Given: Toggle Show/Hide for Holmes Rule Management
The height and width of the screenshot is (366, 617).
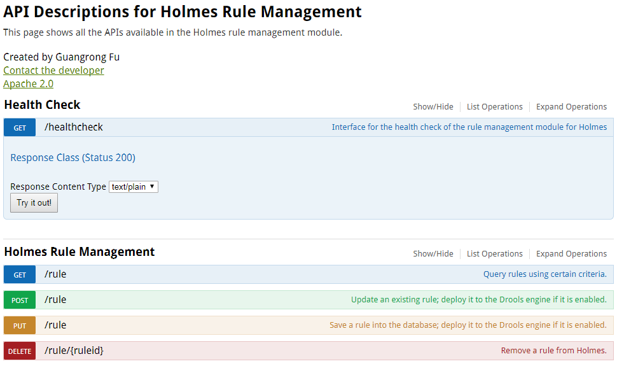Looking at the screenshot, I should (x=433, y=254).
